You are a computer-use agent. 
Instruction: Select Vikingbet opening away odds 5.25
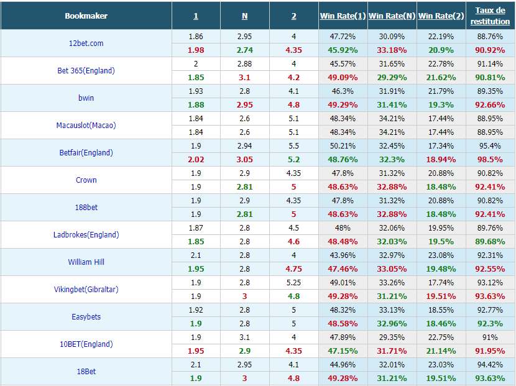tap(294, 282)
